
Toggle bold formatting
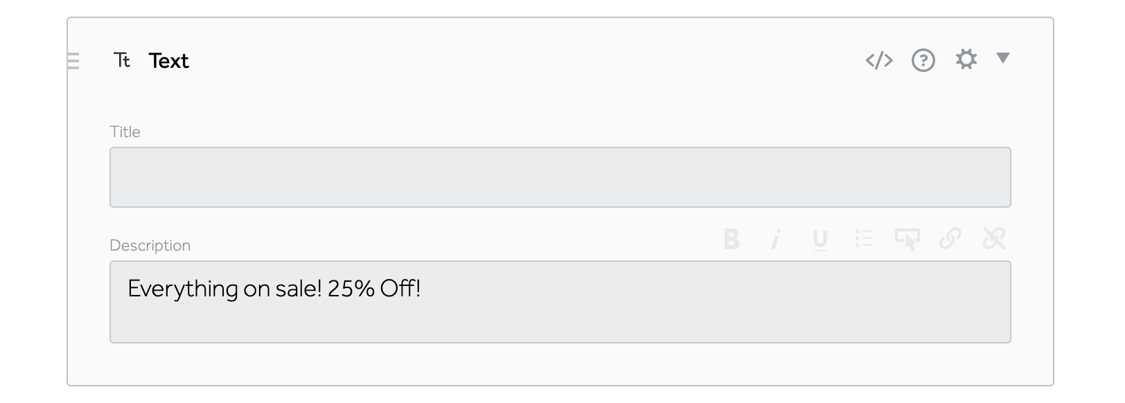click(732, 240)
